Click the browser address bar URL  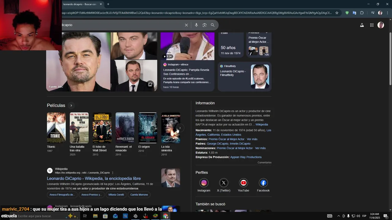point(196,13)
